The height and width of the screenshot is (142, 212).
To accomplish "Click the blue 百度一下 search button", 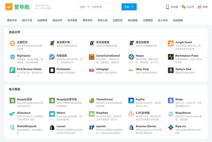I will 129,7.
